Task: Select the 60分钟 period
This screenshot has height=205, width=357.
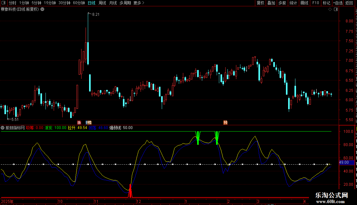Action: tap(79, 3)
